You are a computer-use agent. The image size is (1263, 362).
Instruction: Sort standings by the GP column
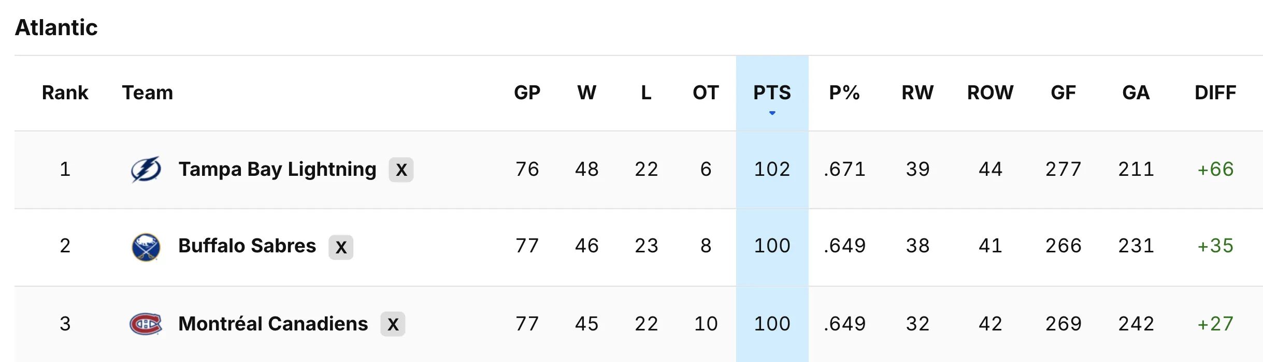[x=527, y=93]
